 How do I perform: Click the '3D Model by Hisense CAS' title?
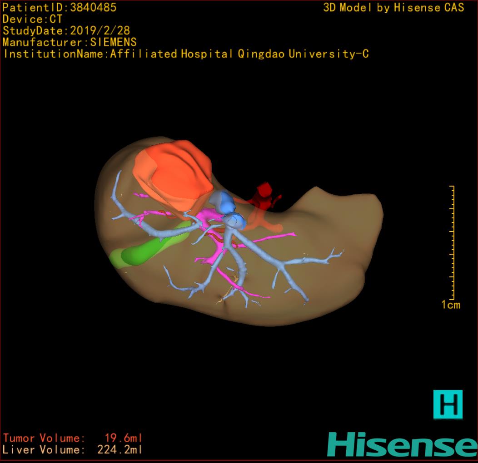393,8
